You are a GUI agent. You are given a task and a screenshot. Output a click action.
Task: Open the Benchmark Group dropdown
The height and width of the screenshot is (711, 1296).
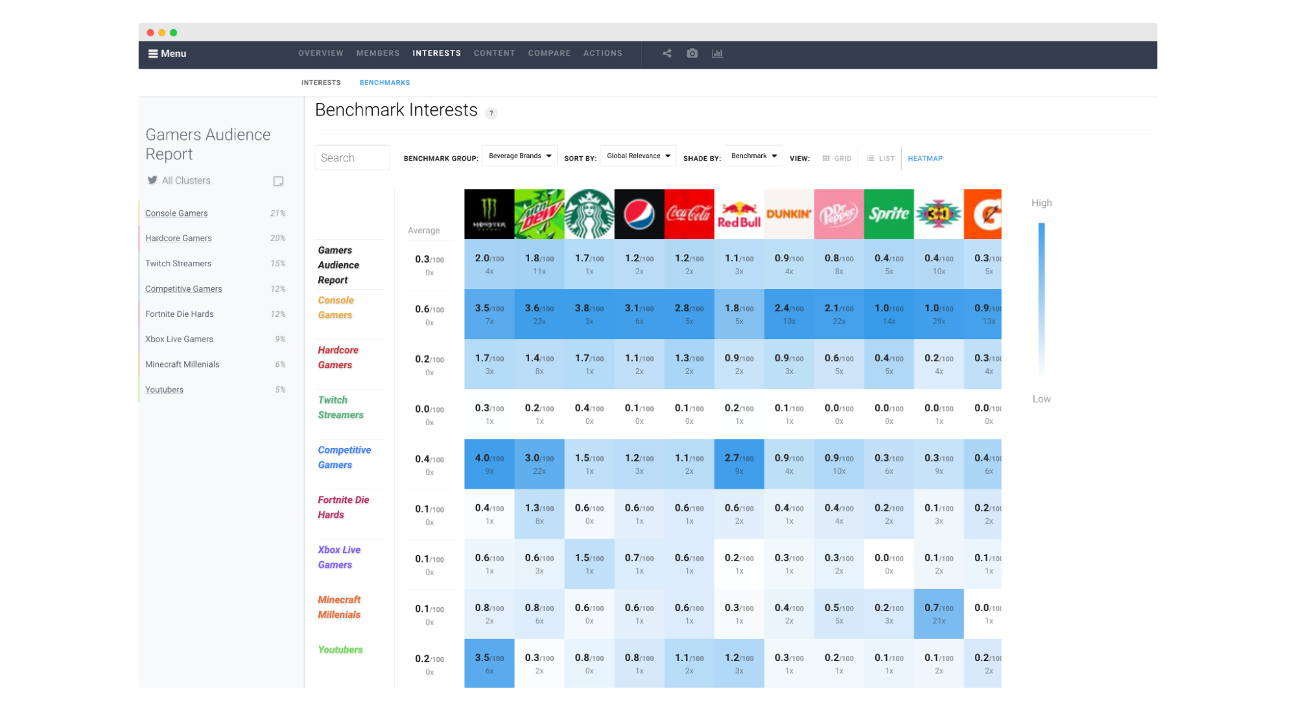pyautogui.click(x=520, y=157)
